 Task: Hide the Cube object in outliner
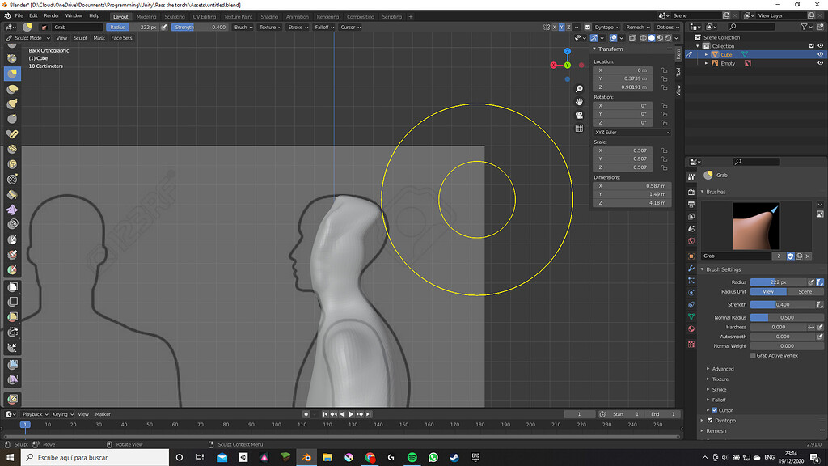[x=820, y=54]
